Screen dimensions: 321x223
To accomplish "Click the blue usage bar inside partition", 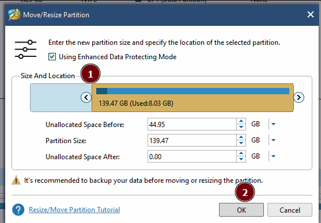I will pos(192,91).
